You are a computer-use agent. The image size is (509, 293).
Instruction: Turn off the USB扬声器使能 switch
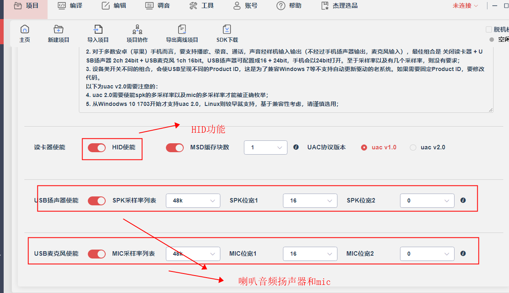pos(97,201)
